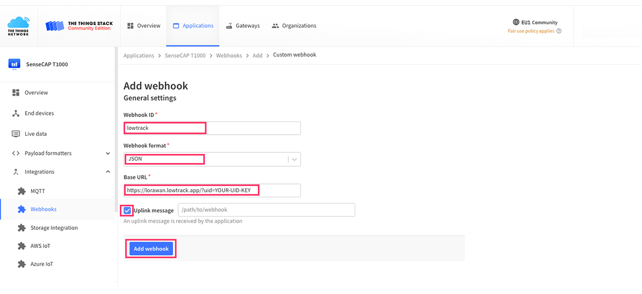The height and width of the screenshot is (294, 642).
Task: Click the fair use policy help icon
Action: 559,31
